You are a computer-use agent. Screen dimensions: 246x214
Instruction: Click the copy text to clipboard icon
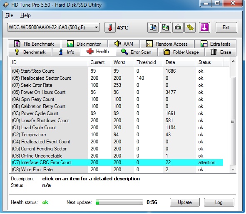click(x=153, y=27)
